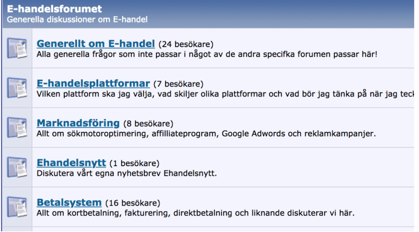This screenshot has width=419, height=232.
Task: Click the "Diskutera vårt egna nyhetsbrev" description
Action: (x=126, y=173)
